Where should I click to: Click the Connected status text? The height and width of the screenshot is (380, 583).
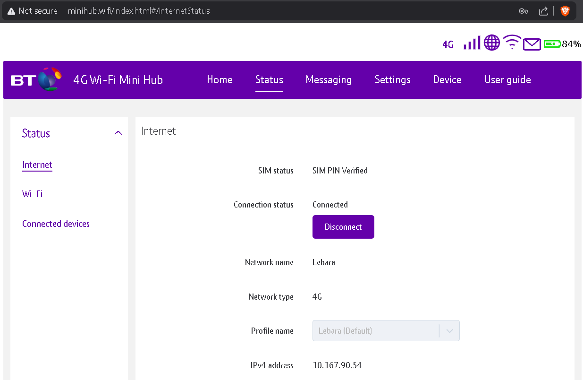[x=330, y=205]
